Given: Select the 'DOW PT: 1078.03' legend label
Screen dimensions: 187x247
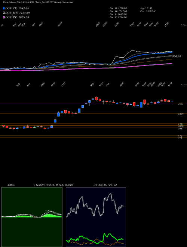Looking at the screenshot, I should click(x=17, y=17).
